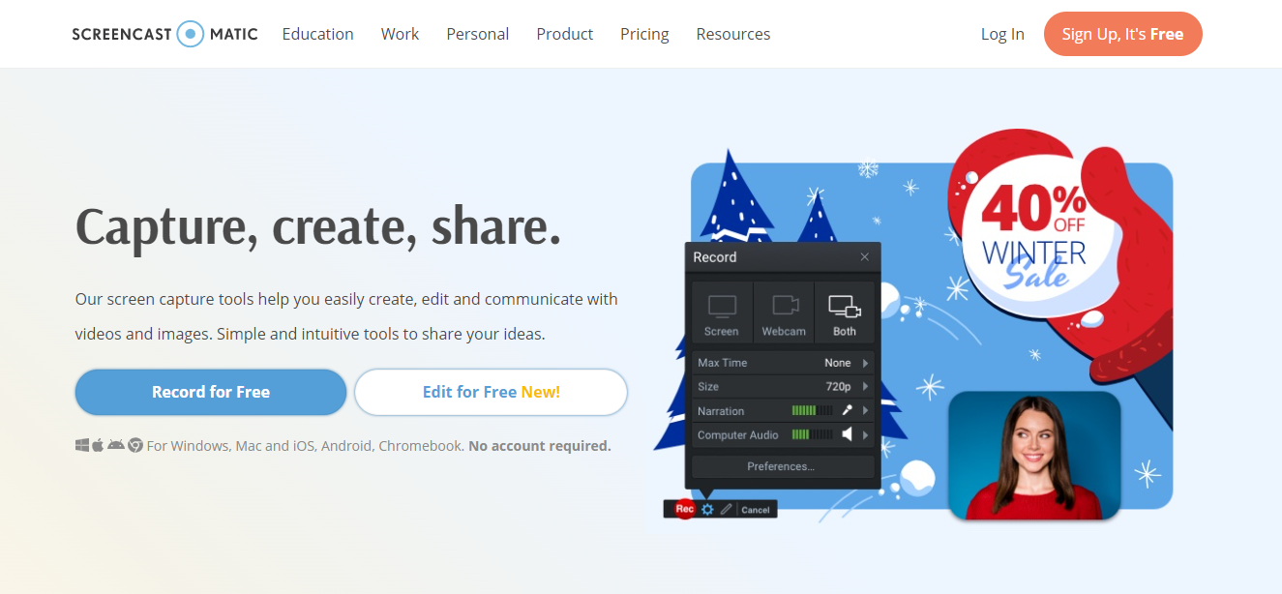Close the Record panel with X
This screenshot has height=594, width=1282.
(x=865, y=257)
